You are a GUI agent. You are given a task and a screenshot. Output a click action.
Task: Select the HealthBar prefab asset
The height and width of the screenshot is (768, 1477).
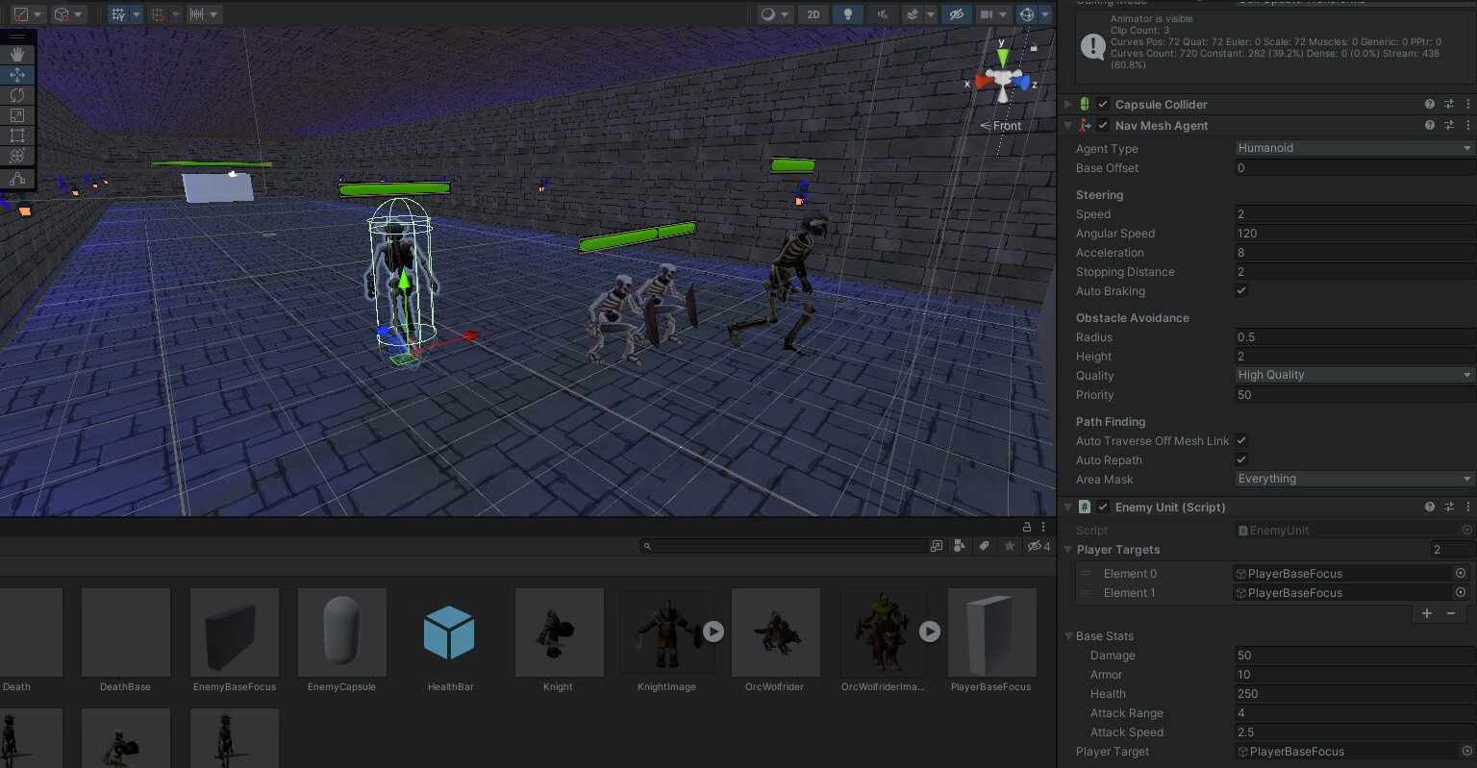click(x=450, y=640)
